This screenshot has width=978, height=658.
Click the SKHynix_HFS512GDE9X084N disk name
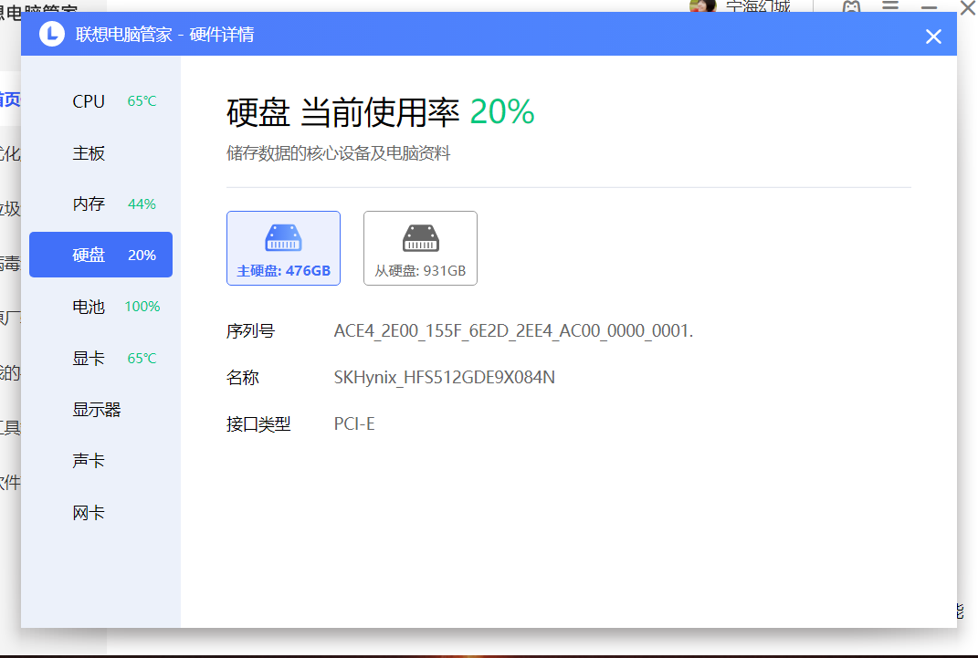click(x=444, y=378)
